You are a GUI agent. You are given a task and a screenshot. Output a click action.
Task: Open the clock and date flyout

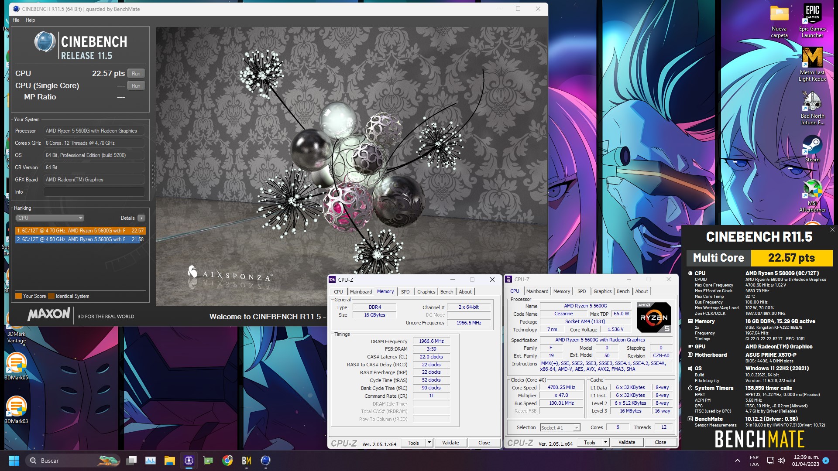click(x=806, y=461)
